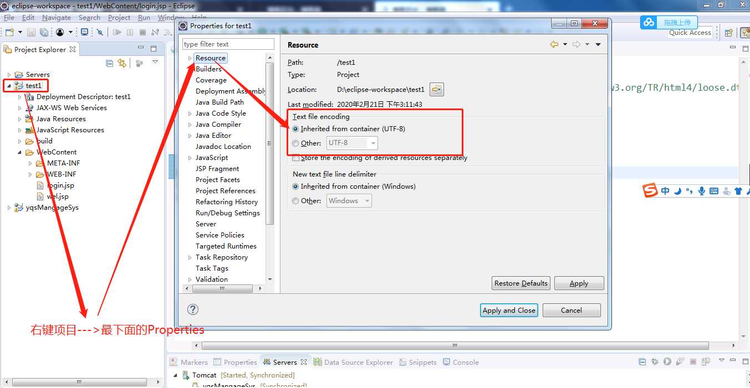The image size is (750, 388).
Task: Click the Skip All Breakpoints icon
Action: point(100,32)
